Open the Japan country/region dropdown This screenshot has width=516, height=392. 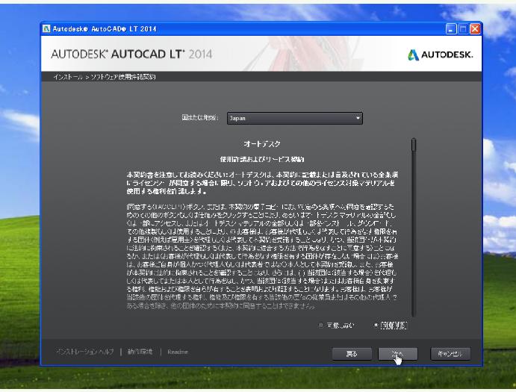[x=294, y=118]
